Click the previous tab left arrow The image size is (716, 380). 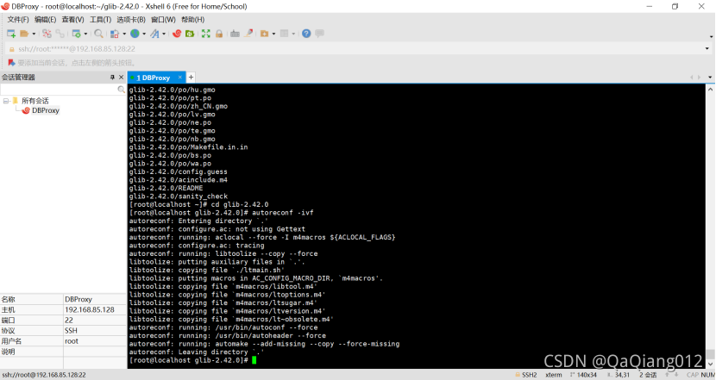[692, 77]
